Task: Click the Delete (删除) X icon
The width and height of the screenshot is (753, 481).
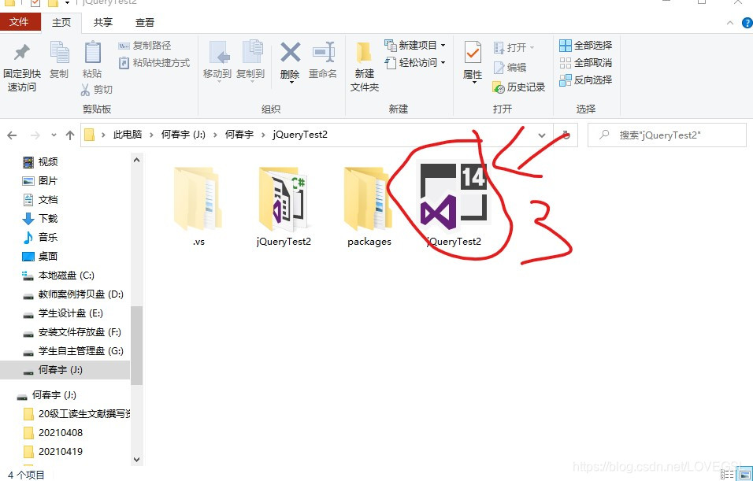Action: coord(290,53)
